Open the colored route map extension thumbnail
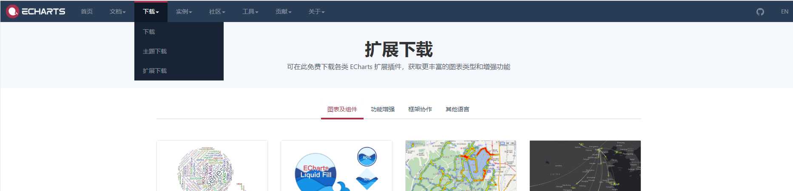793x191 pixels. (x=461, y=166)
